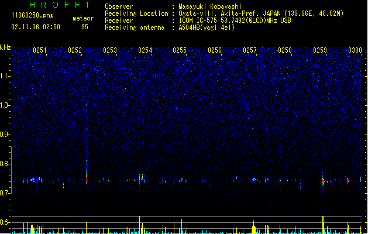
Task: Click the 0251 time marker
Action: click(40, 50)
